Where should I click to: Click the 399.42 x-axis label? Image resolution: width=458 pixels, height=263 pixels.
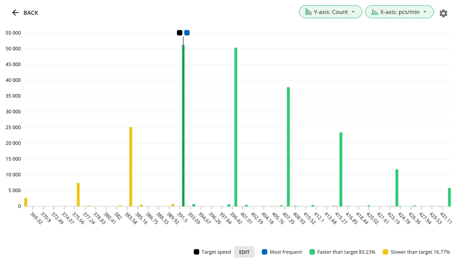[236, 218]
